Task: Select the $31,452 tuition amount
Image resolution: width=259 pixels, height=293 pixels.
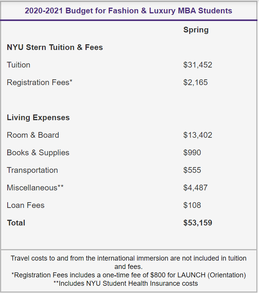Action: tap(198, 65)
